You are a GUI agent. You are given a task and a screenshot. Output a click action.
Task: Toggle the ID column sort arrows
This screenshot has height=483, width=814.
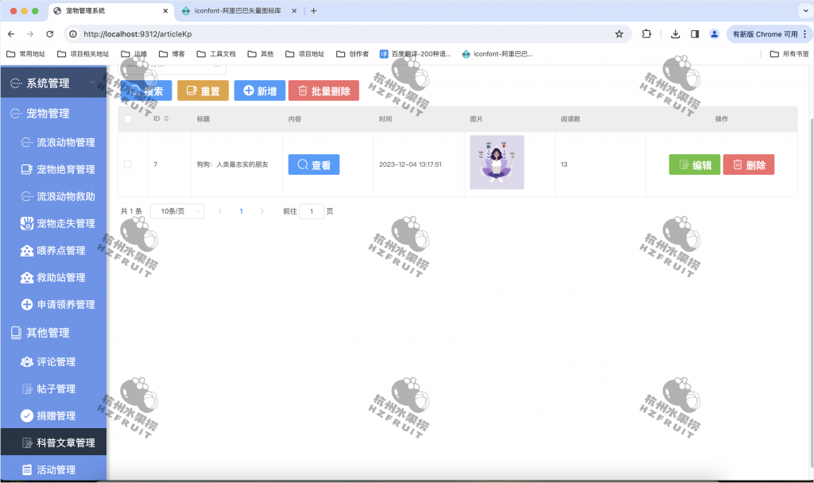pyautogui.click(x=167, y=118)
